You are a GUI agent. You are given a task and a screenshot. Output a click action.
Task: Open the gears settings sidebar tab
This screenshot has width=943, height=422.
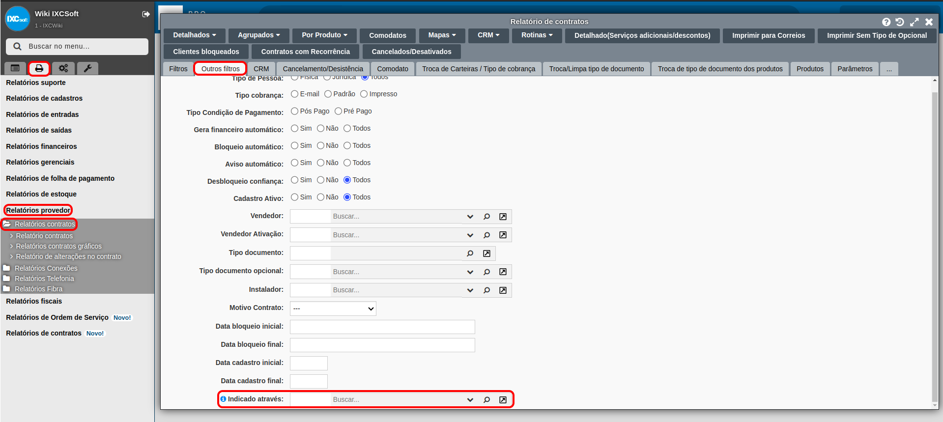coord(63,68)
